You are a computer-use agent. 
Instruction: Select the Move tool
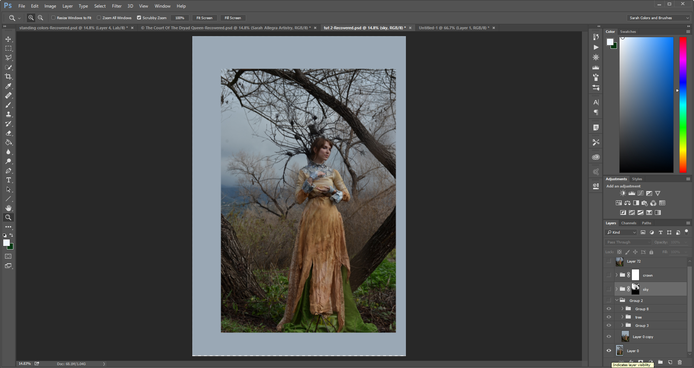(x=8, y=39)
